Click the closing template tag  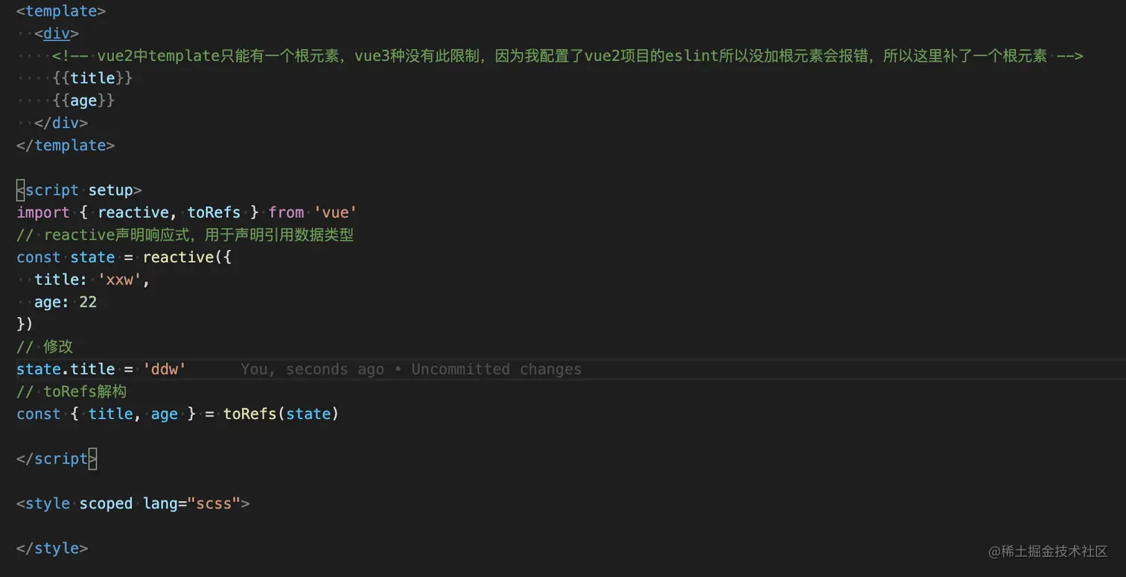tap(66, 145)
